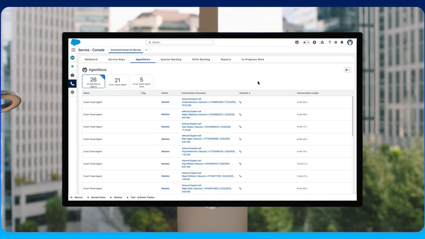Image resolution: width=425 pixels, height=239 pixels.
Task: Select the All Agentforce Agents card
Action: 93,81
